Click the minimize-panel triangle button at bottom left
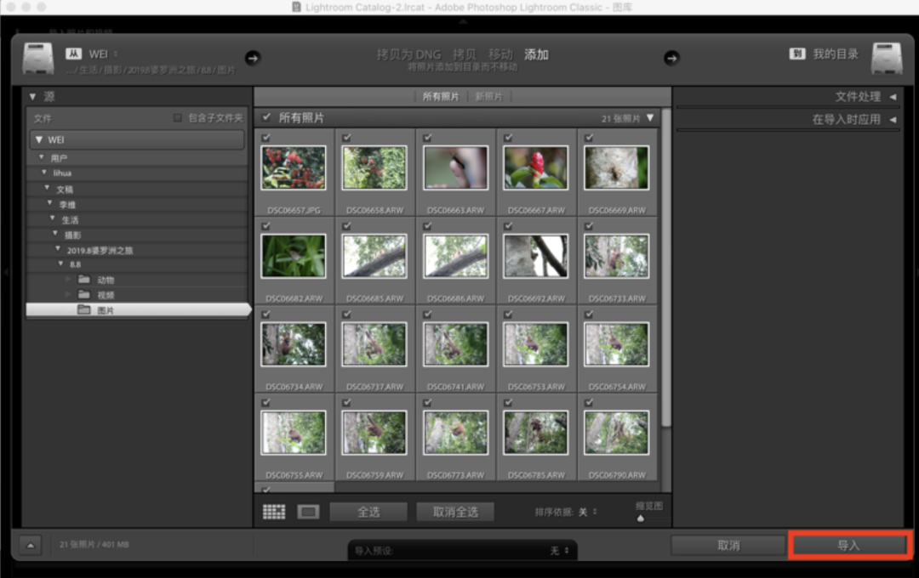Viewport: 919px width, 578px height. 30,545
